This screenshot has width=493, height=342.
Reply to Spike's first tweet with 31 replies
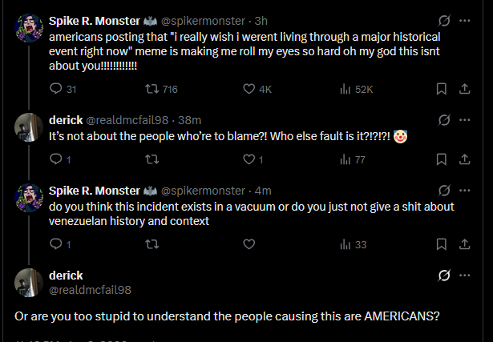click(55, 90)
